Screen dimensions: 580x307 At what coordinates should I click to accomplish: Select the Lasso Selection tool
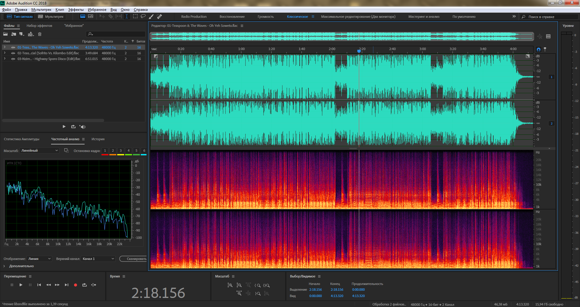(143, 16)
